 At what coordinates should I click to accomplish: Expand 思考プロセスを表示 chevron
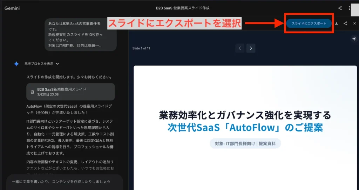coord(57,64)
